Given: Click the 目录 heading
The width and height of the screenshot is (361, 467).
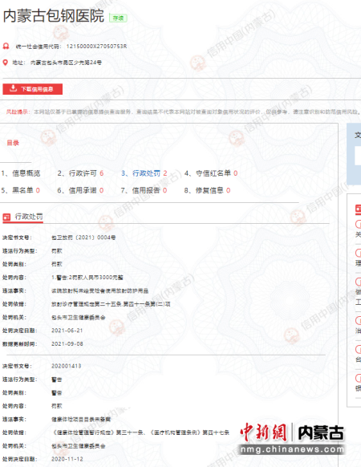Looking at the screenshot, I should click(x=13, y=143).
